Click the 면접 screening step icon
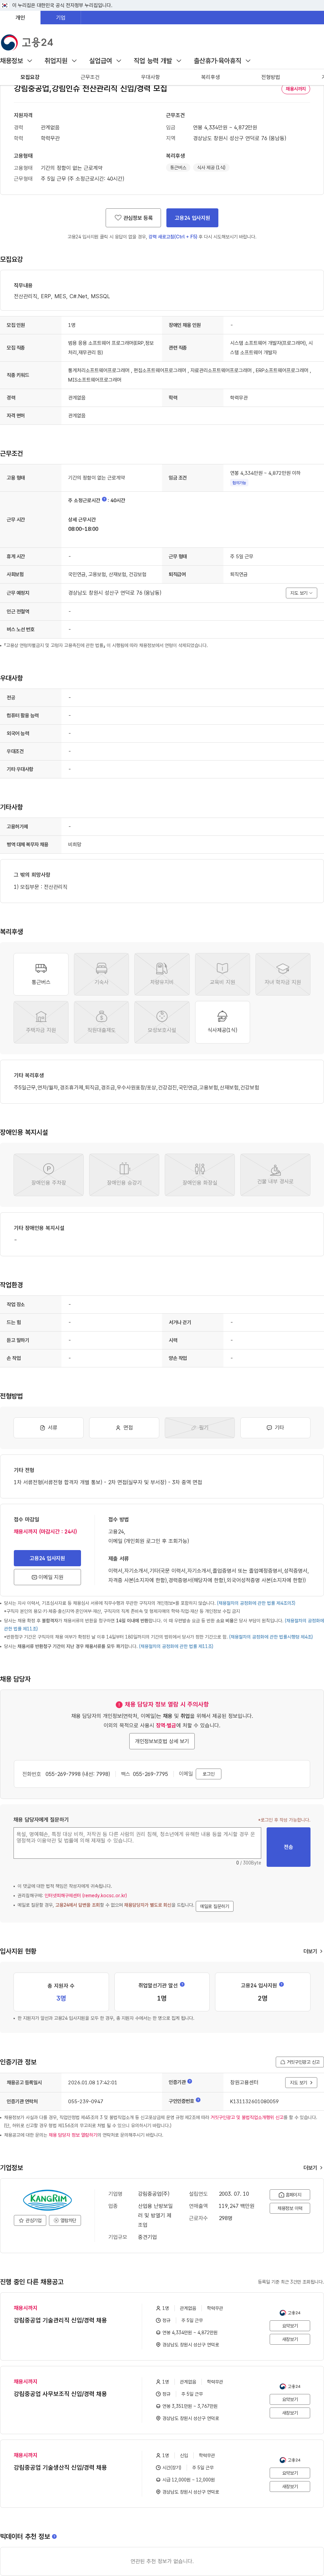Image resolution: width=324 pixels, height=2576 pixels. pos(124,1427)
